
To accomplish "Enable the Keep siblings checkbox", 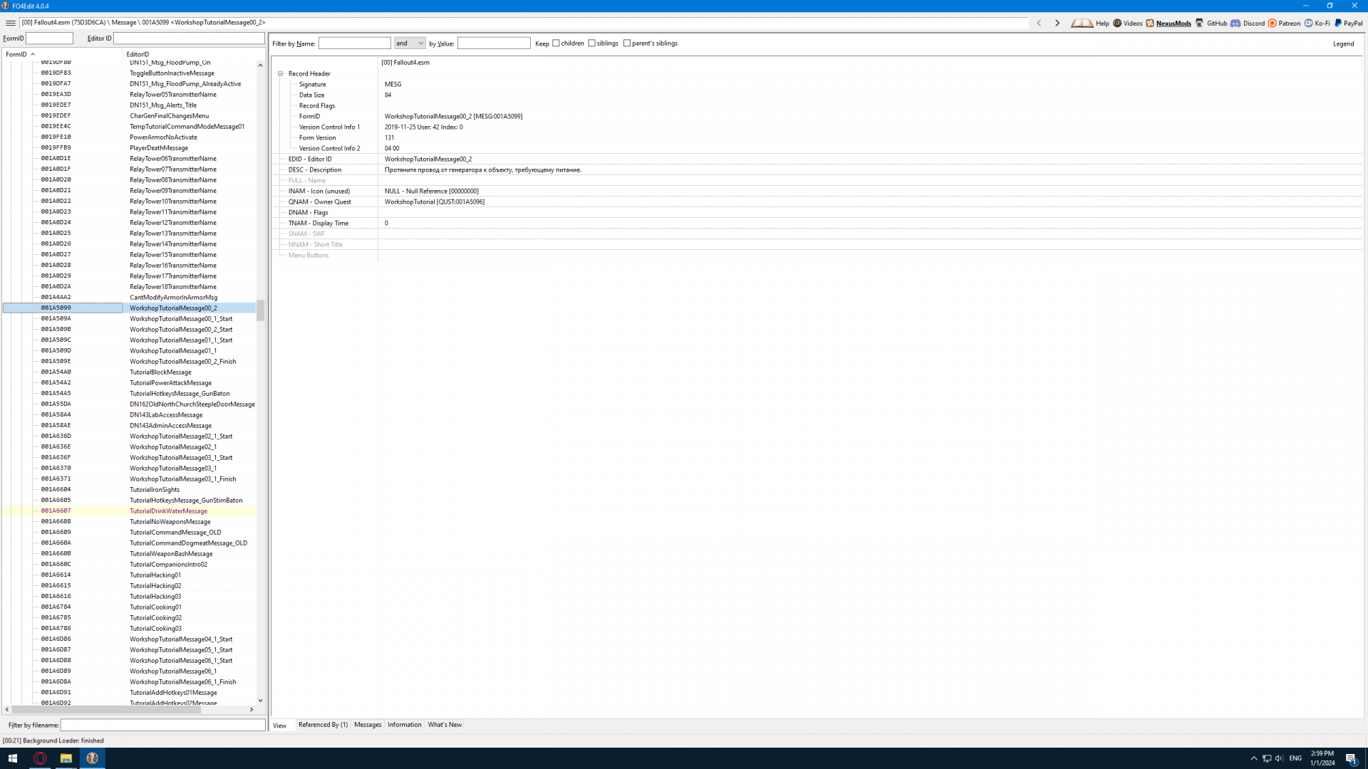I will pos(591,43).
